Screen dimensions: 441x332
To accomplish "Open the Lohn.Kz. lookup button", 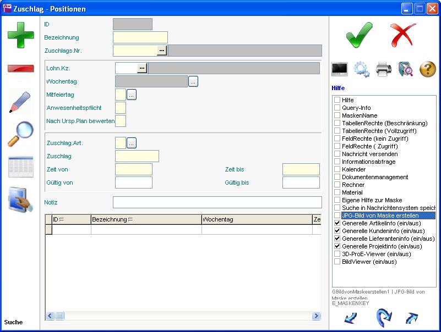I will pyautogui.click(x=142, y=68).
